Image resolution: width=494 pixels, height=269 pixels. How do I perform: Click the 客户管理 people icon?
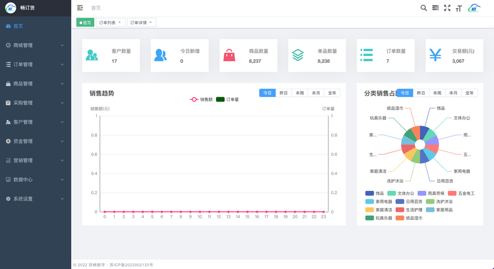click(8, 122)
